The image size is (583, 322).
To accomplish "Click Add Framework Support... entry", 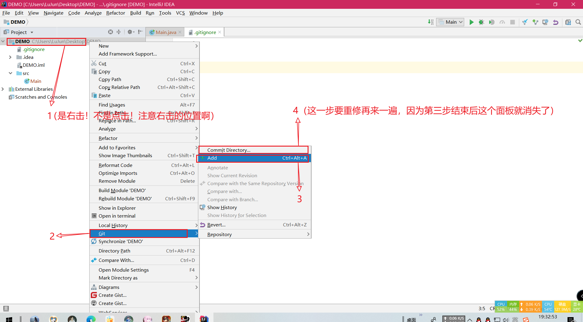I will pos(144,54).
